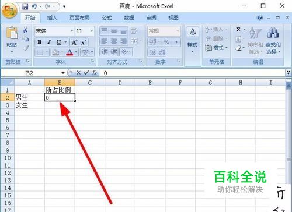The height and width of the screenshot is (212, 292).
Task: Click the Office Button orb
Action: point(9,10)
